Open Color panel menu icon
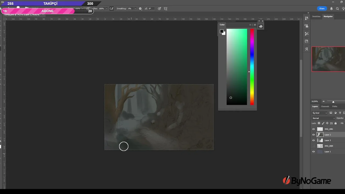 tap(255, 25)
